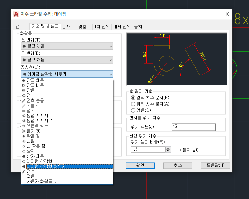Click the highlighted 데이텀 삼각형 채우기 icon
Screen dimensions: 249x199
24,166
